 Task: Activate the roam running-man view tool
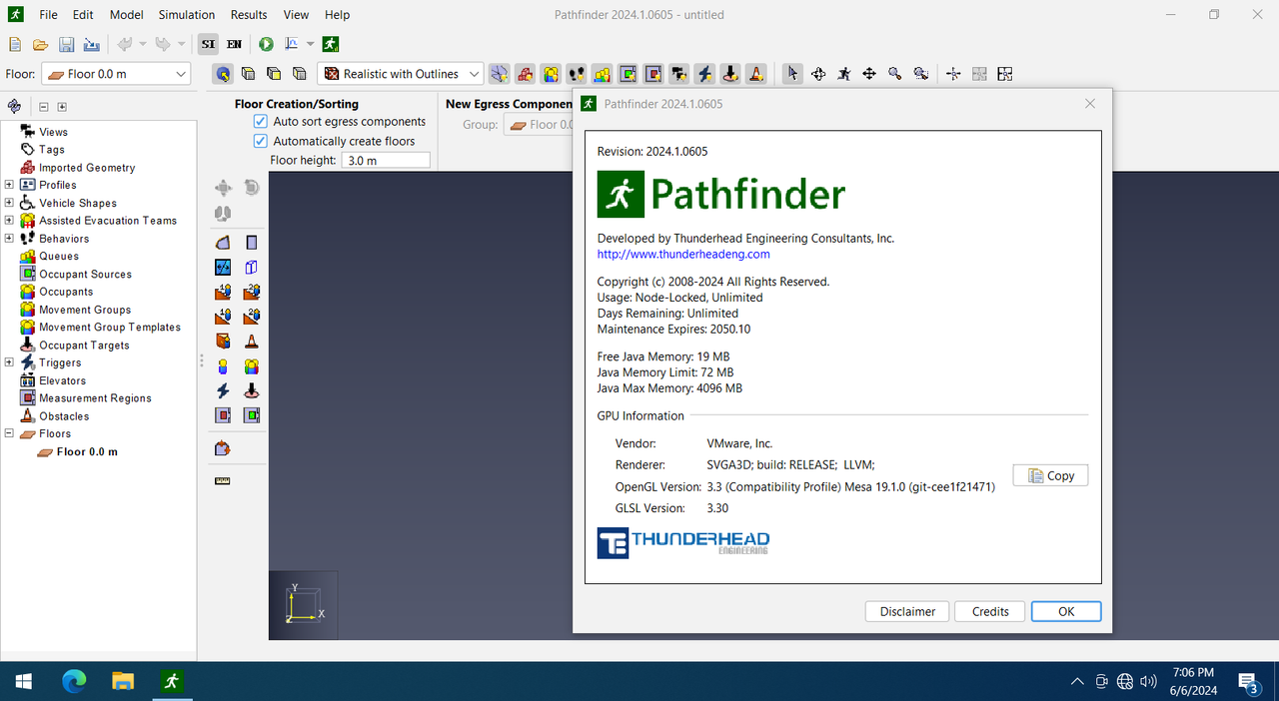click(844, 74)
